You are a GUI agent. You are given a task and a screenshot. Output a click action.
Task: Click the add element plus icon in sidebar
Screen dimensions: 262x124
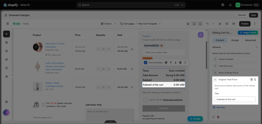click(x=6, y=34)
